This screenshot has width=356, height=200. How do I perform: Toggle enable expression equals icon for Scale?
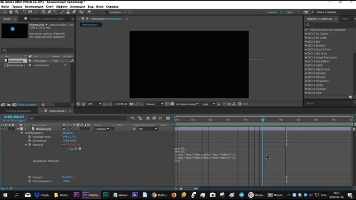pos(68,149)
